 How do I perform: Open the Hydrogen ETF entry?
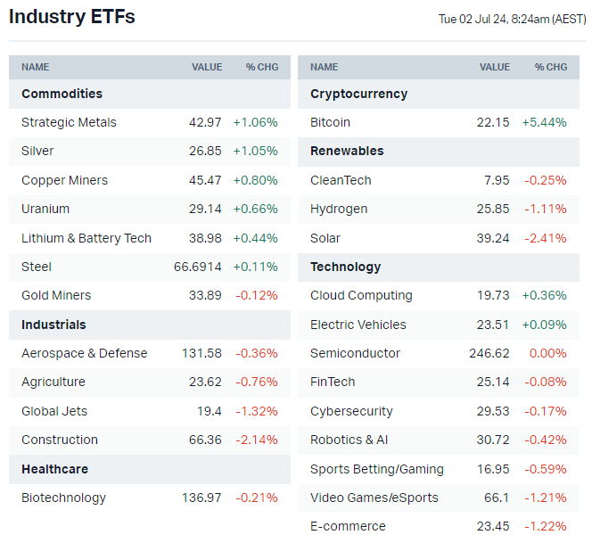[339, 209]
